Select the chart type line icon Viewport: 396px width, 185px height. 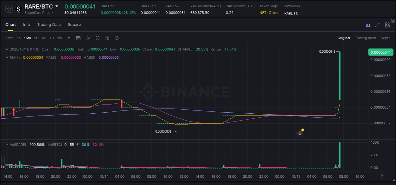[88, 38]
